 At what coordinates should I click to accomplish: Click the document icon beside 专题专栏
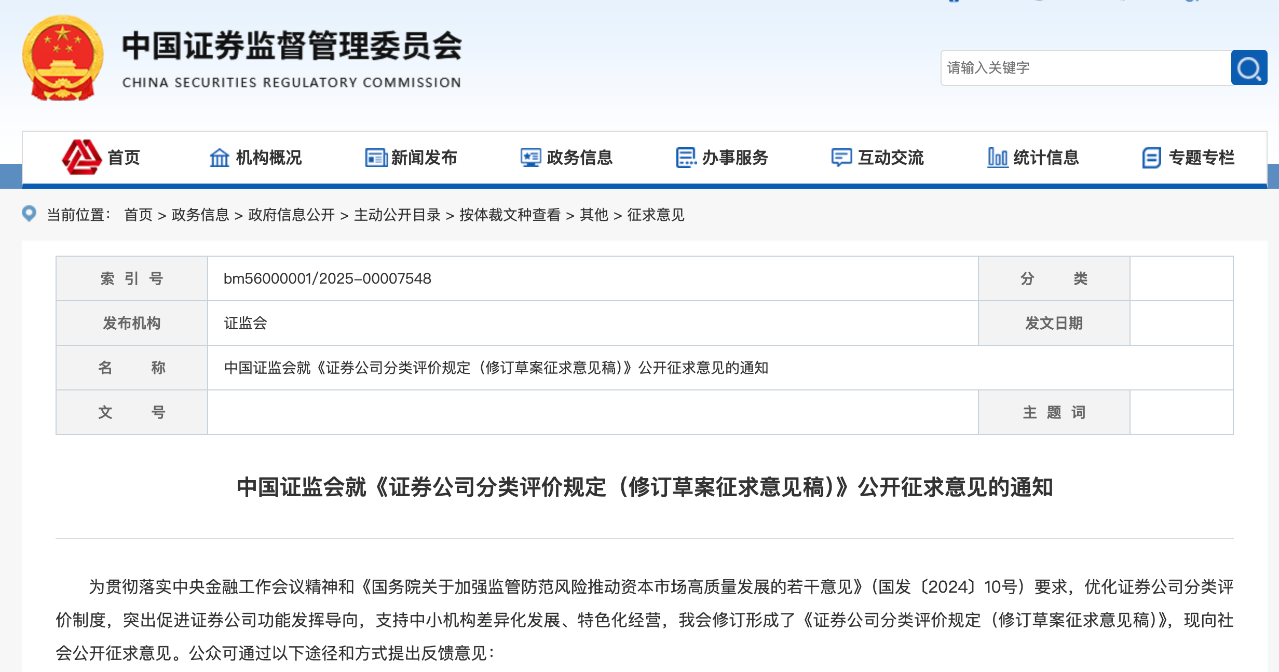[x=1151, y=158]
